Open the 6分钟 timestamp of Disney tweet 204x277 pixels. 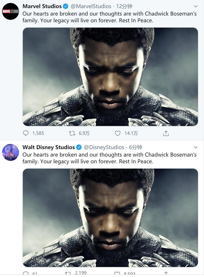point(136,147)
